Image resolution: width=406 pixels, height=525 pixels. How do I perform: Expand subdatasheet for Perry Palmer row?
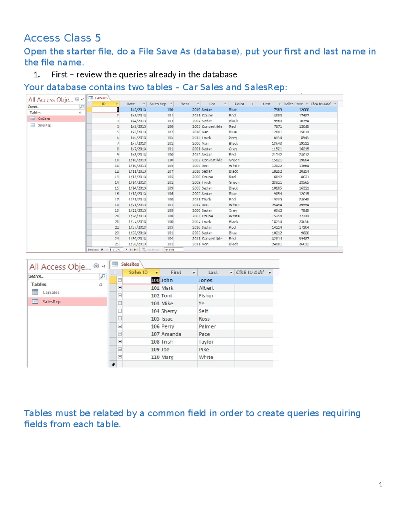click(120, 326)
